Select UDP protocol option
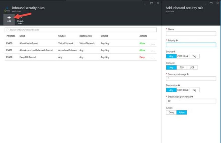Viewport: 221px width, 143px height. pos(192,67)
